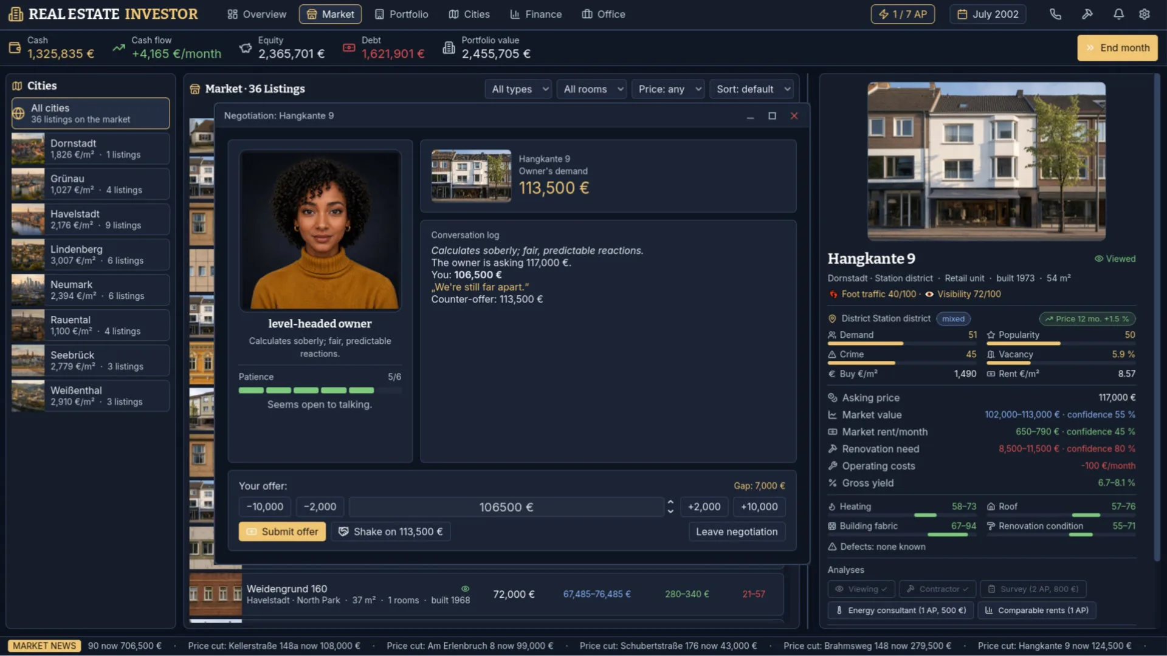Open the auction gavel icon
Image resolution: width=1167 pixels, height=656 pixels.
[x=1087, y=14]
